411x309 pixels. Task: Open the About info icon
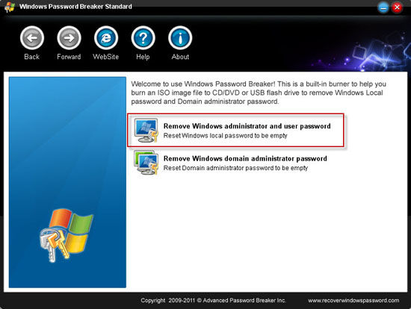tap(180, 38)
